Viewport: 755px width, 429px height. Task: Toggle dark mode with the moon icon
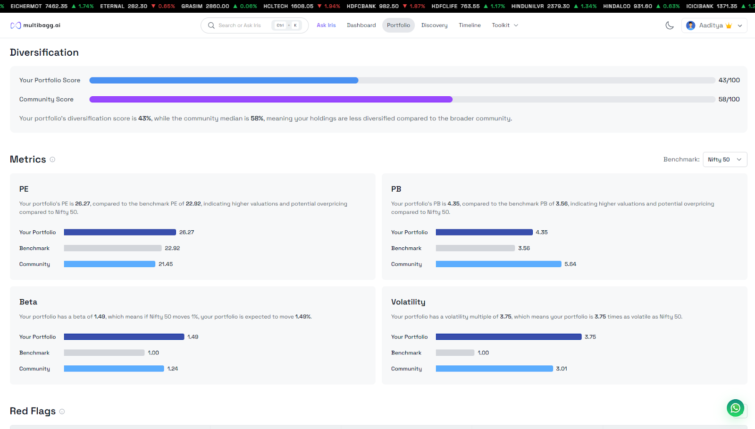pos(669,25)
